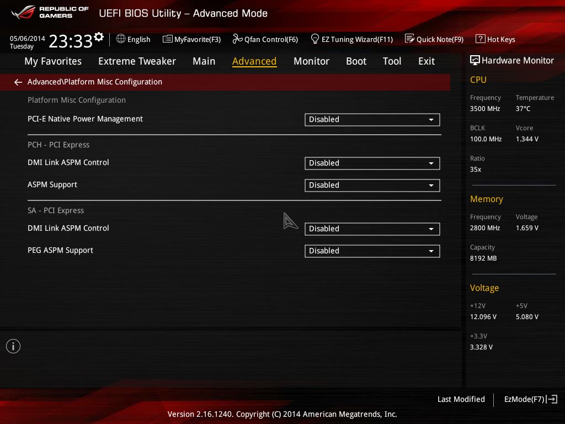
Task: Open MyFavorite(F3) list icon
Action: pos(168,39)
